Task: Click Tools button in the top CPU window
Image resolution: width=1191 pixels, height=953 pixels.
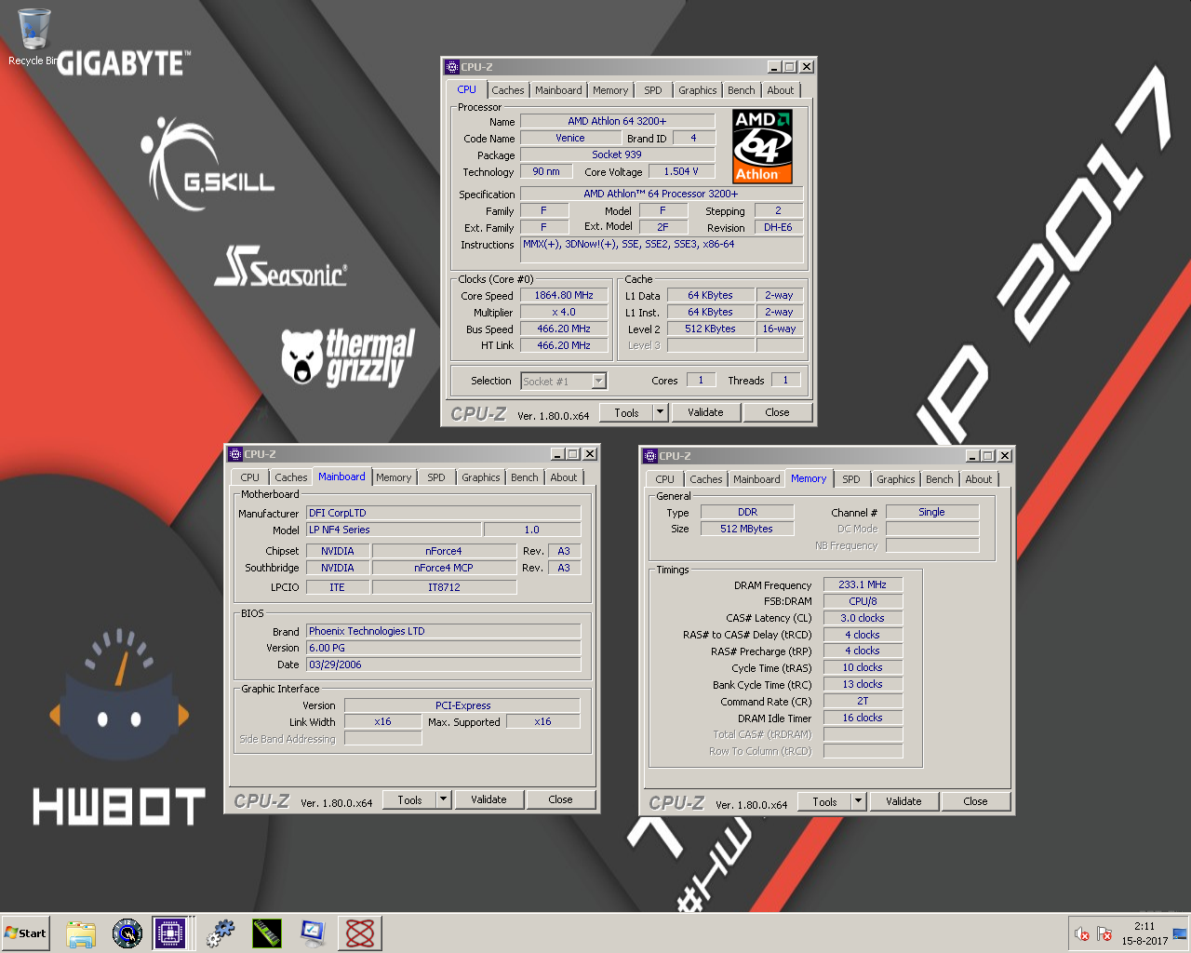Action: (627, 412)
